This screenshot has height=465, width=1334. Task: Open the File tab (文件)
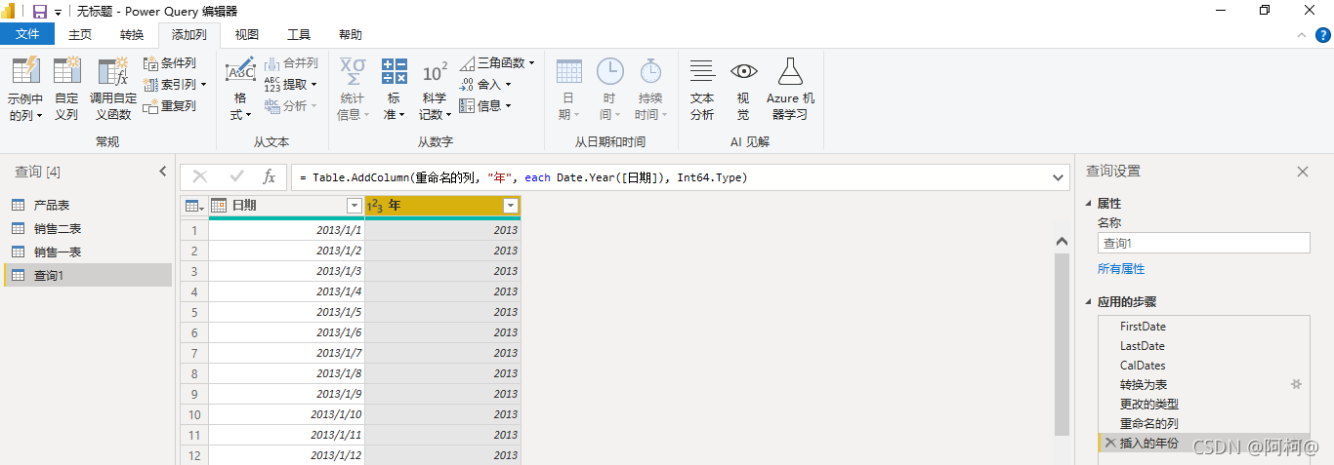tap(28, 35)
